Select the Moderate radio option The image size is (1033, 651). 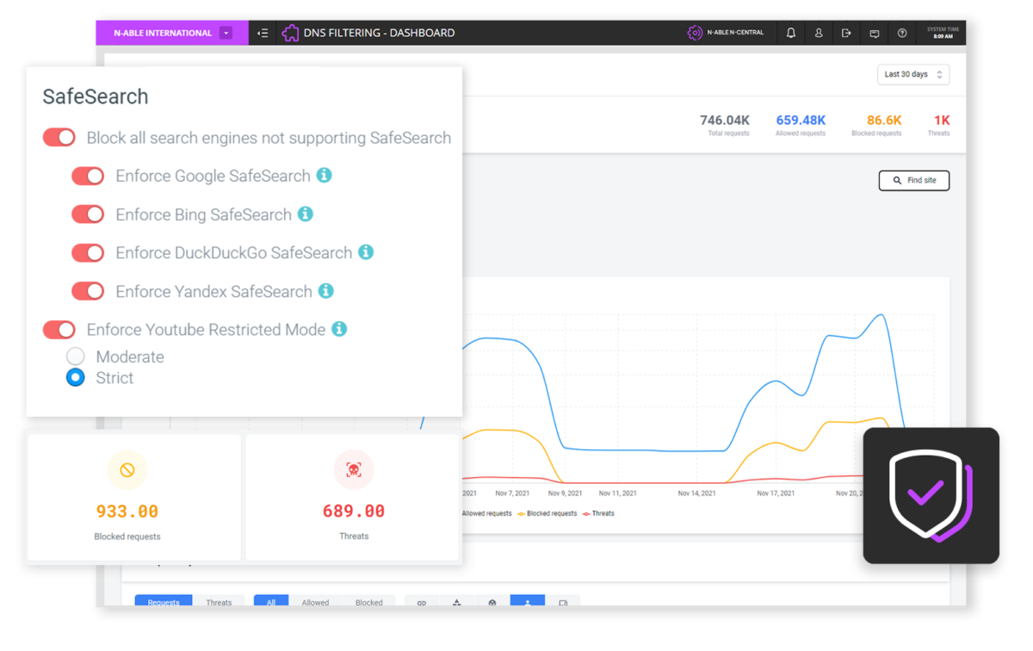(76, 356)
